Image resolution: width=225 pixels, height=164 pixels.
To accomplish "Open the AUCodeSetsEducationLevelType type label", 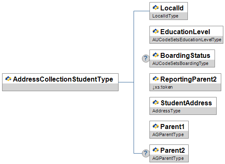I will click(187, 40).
